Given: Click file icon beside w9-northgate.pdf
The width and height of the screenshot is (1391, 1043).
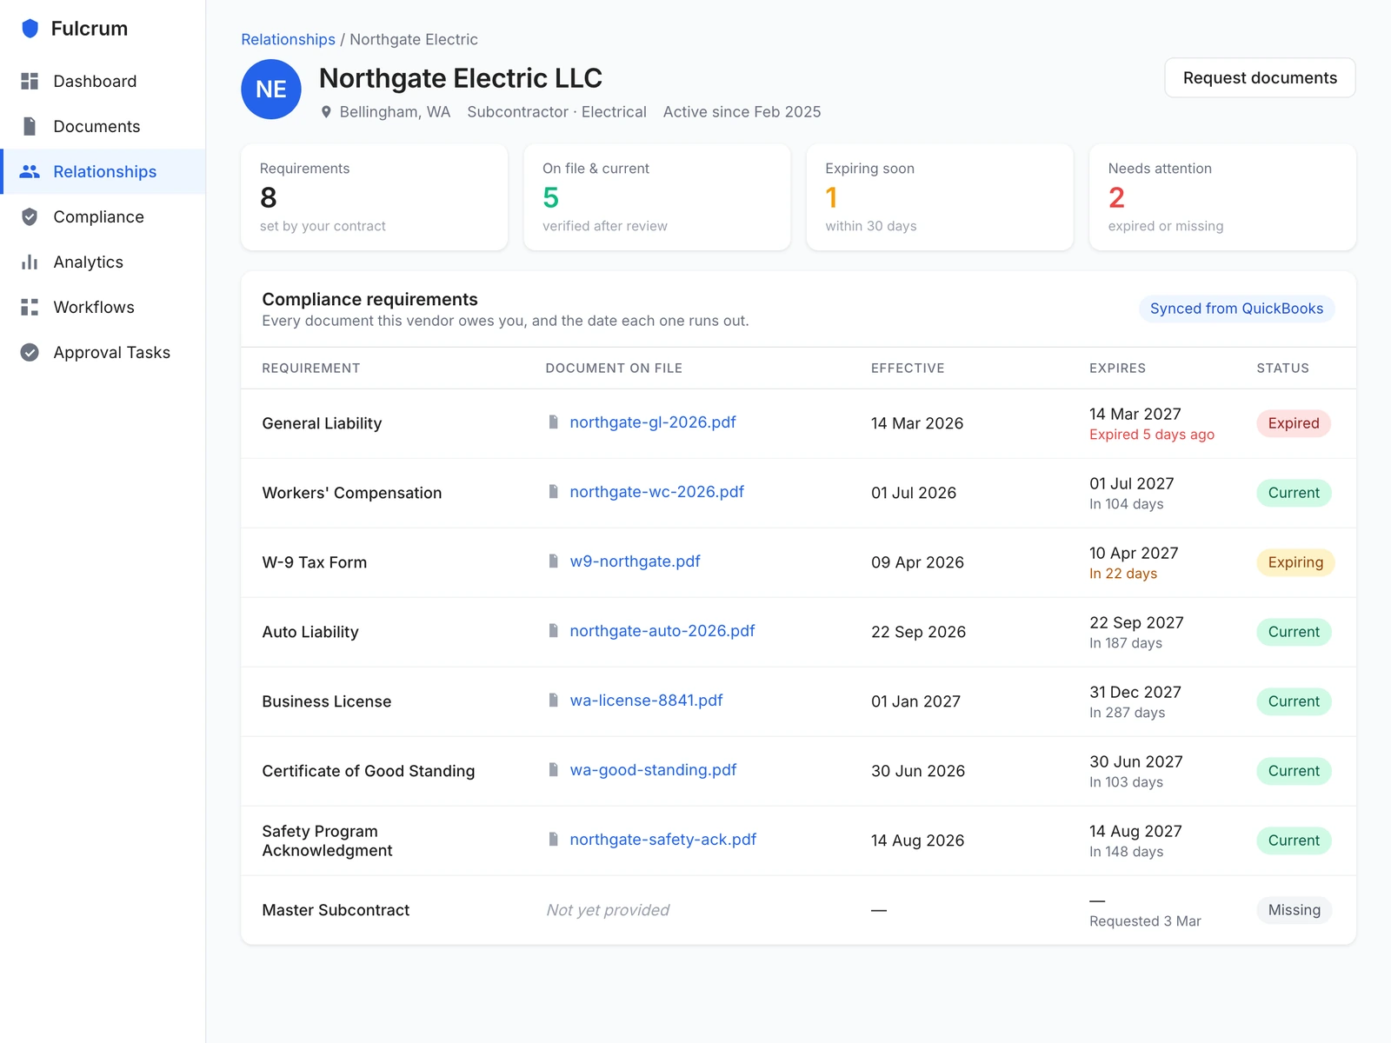Looking at the screenshot, I should click(x=553, y=561).
